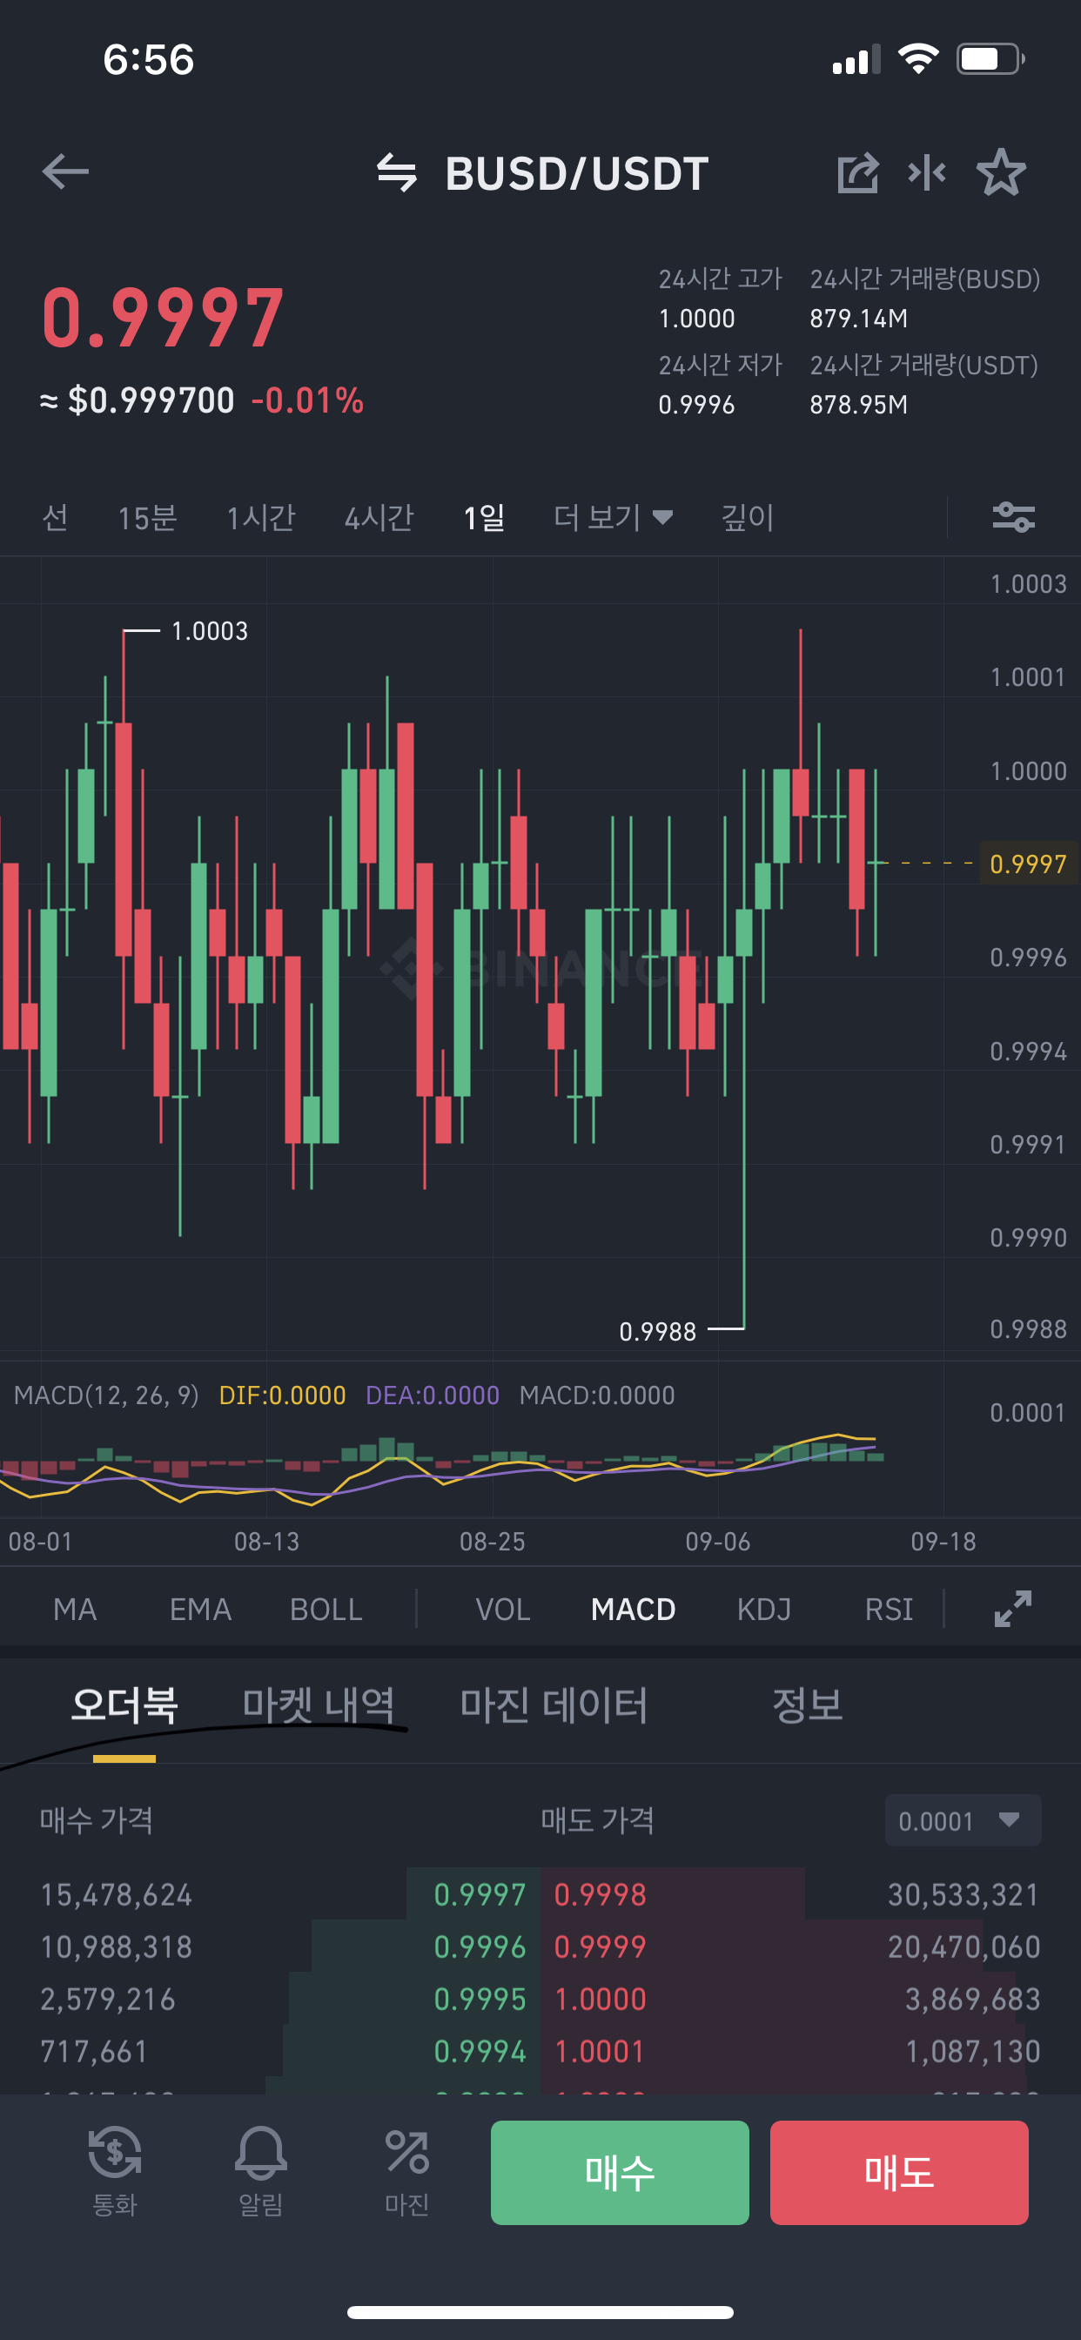Tap the 매도 가격 column header
Viewport: 1081px width, 2340px height.
(598, 1820)
